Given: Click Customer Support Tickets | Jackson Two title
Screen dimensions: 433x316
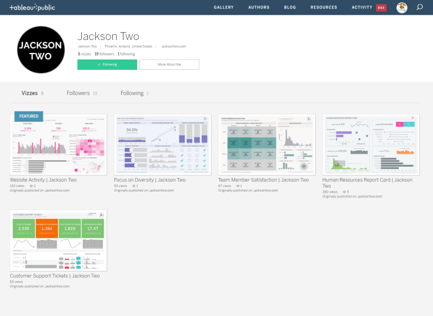Looking at the screenshot, I should click(x=55, y=276).
